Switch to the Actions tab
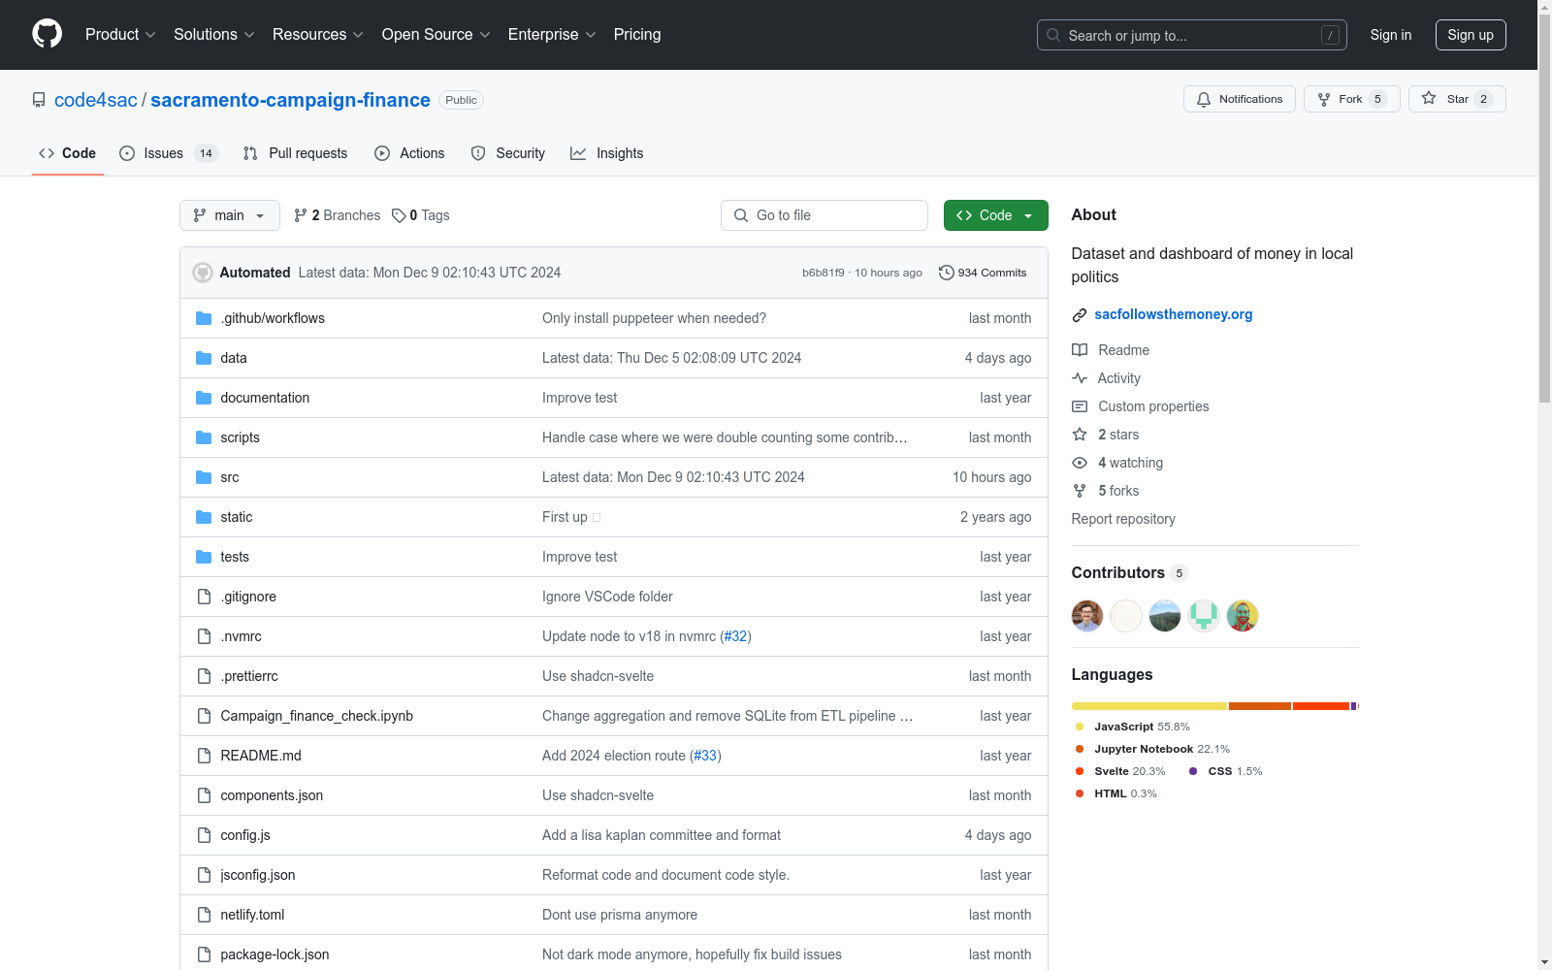 [409, 153]
